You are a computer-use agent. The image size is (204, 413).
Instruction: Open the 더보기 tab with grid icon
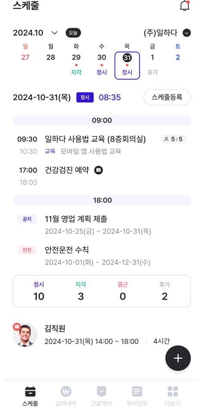point(173,396)
